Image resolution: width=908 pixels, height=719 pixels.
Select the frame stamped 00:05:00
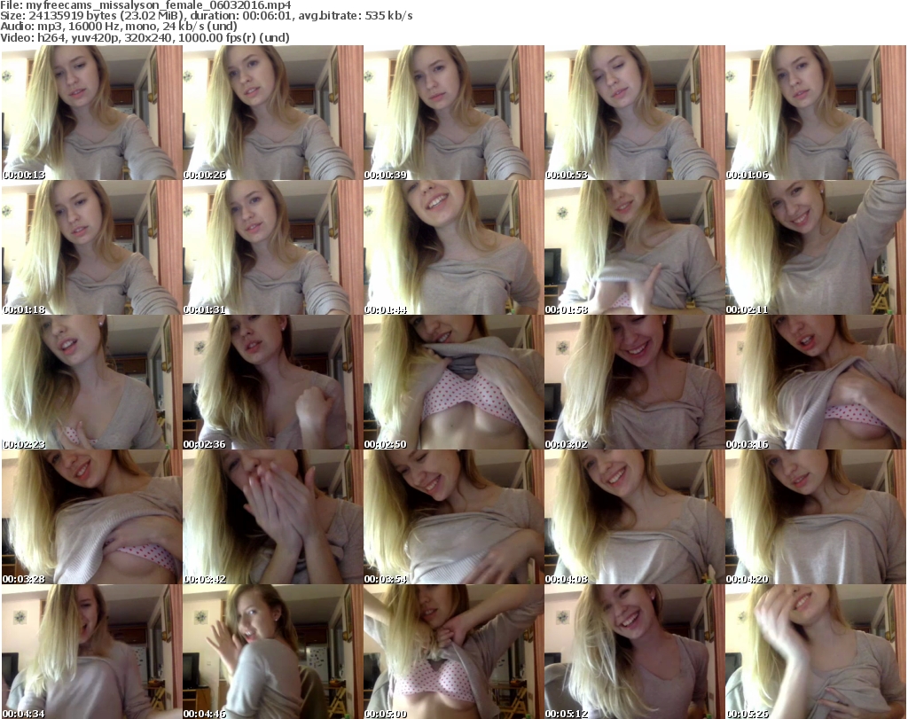(x=453, y=652)
